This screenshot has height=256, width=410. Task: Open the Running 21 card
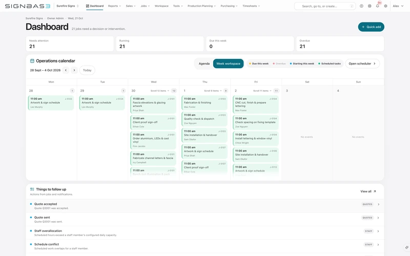coord(160,44)
